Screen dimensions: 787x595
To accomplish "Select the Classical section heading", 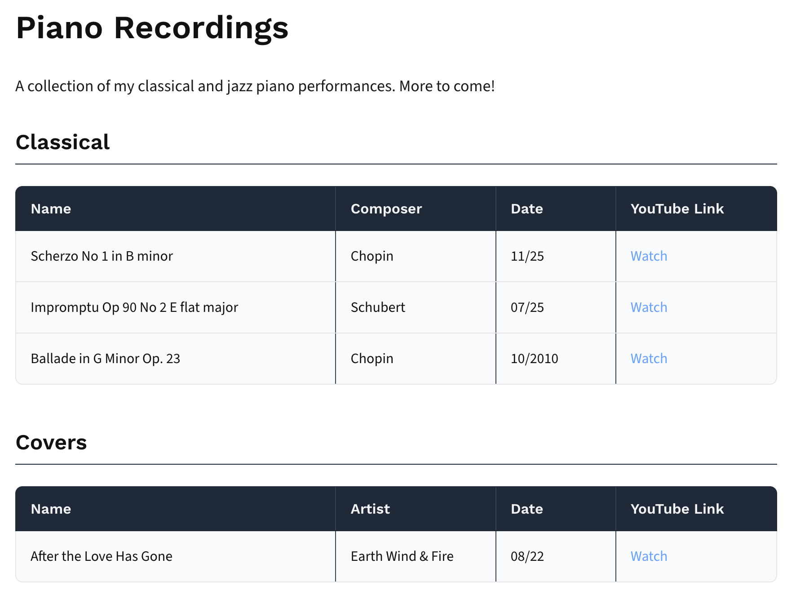I will pyautogui.click(x=62, y=142).
